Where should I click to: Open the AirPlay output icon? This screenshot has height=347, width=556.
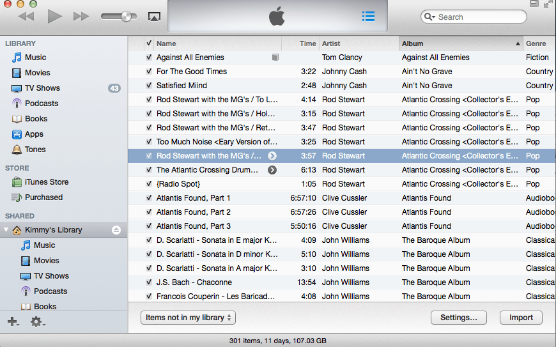pyautogui.click(x=154, y=17)
